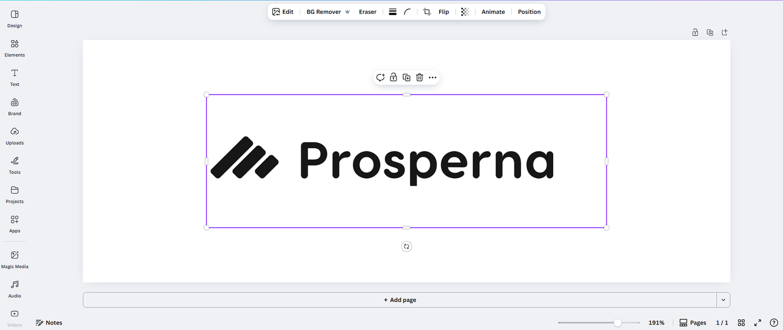783x330 pixels.
Task: Lock the selected image from floating toolbar
Action: 394,78
